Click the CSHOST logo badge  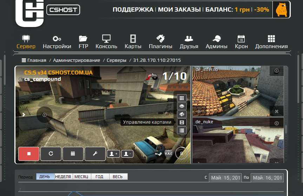click(63, 10)
